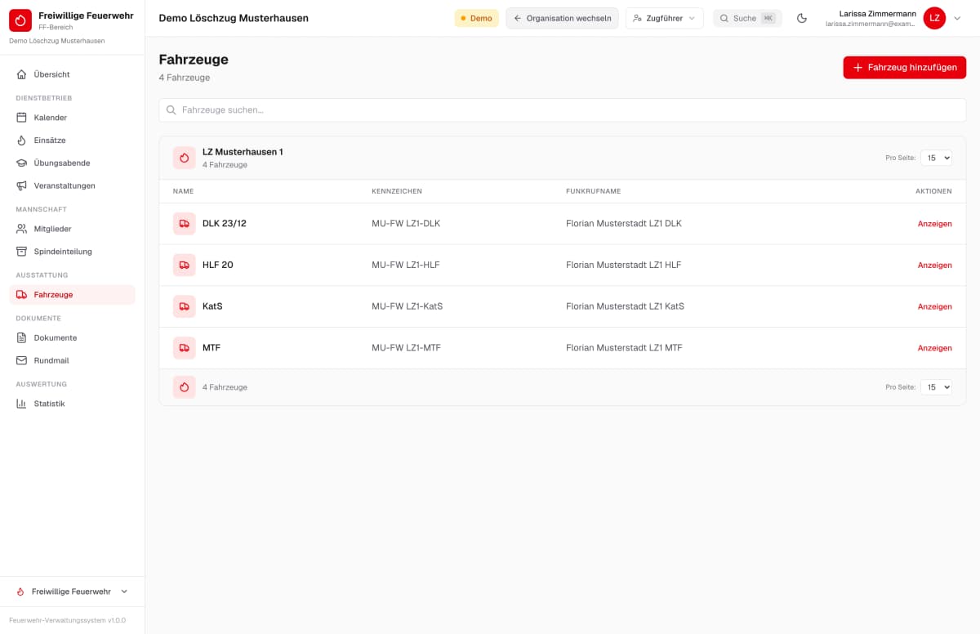Open Einsätze in the sidebar
980x634 pixels.
point(72,141)
